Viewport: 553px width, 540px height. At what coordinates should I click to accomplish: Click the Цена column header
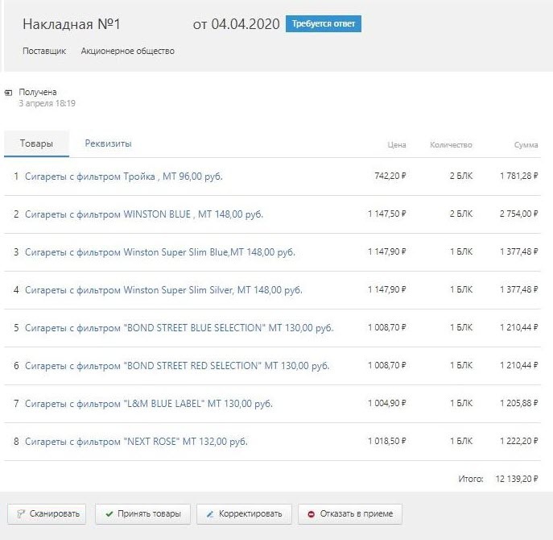[397, 145]
